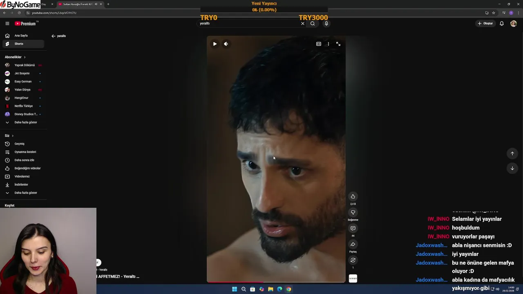Like the short with thumbs up
The width and height of the screenshot is (523, 294).
[x=353, y=196]
